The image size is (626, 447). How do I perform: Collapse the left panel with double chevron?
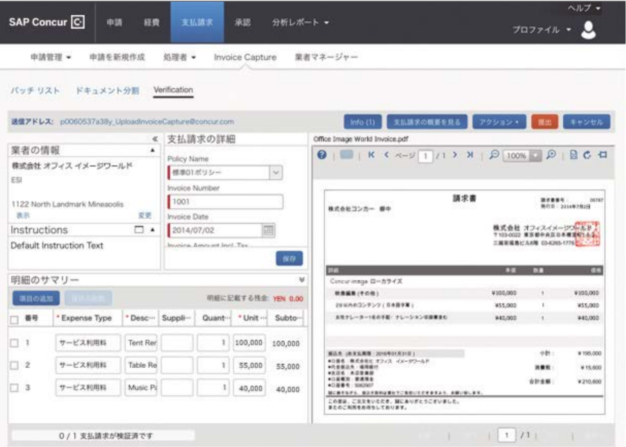tap(154, 139)
